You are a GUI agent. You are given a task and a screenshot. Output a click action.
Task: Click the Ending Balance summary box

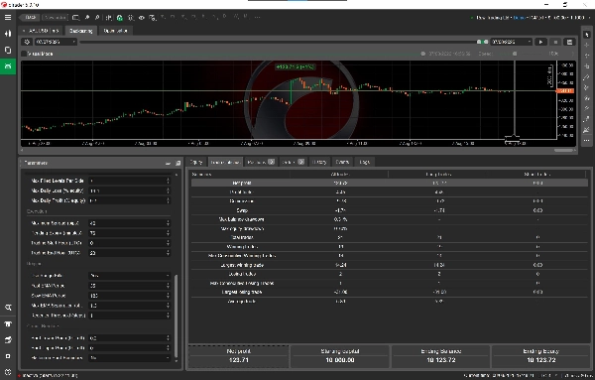point(440,356)
